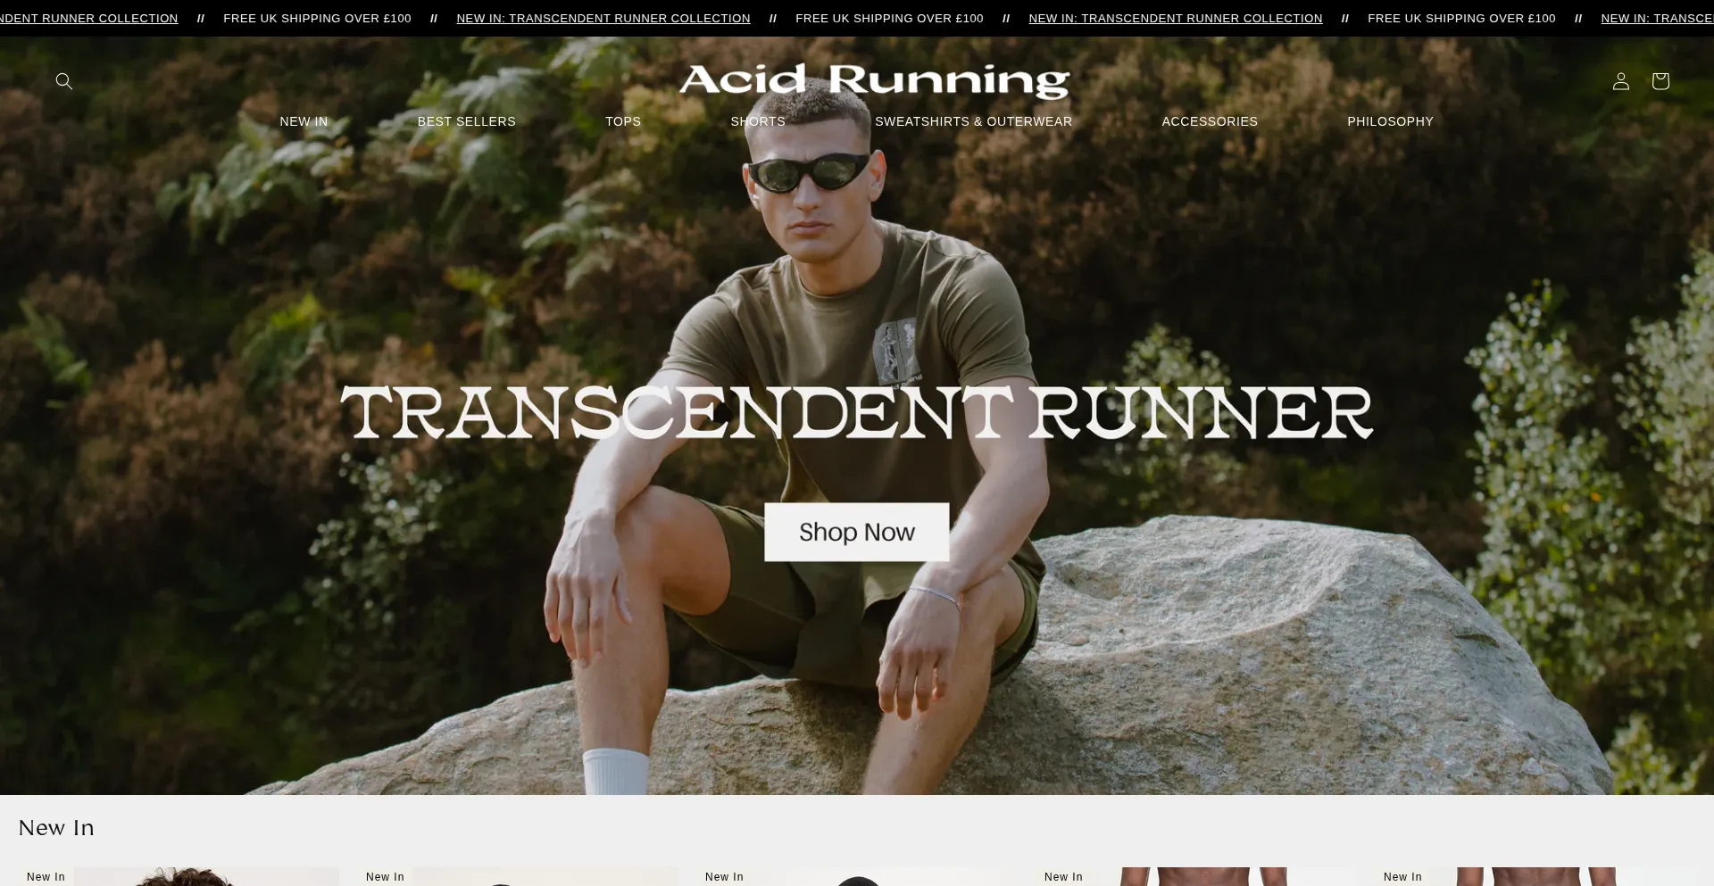Select the Accessories menu item
Image resolution: width=1714 pixels, height=886 pixels.
pos(1210,121)
